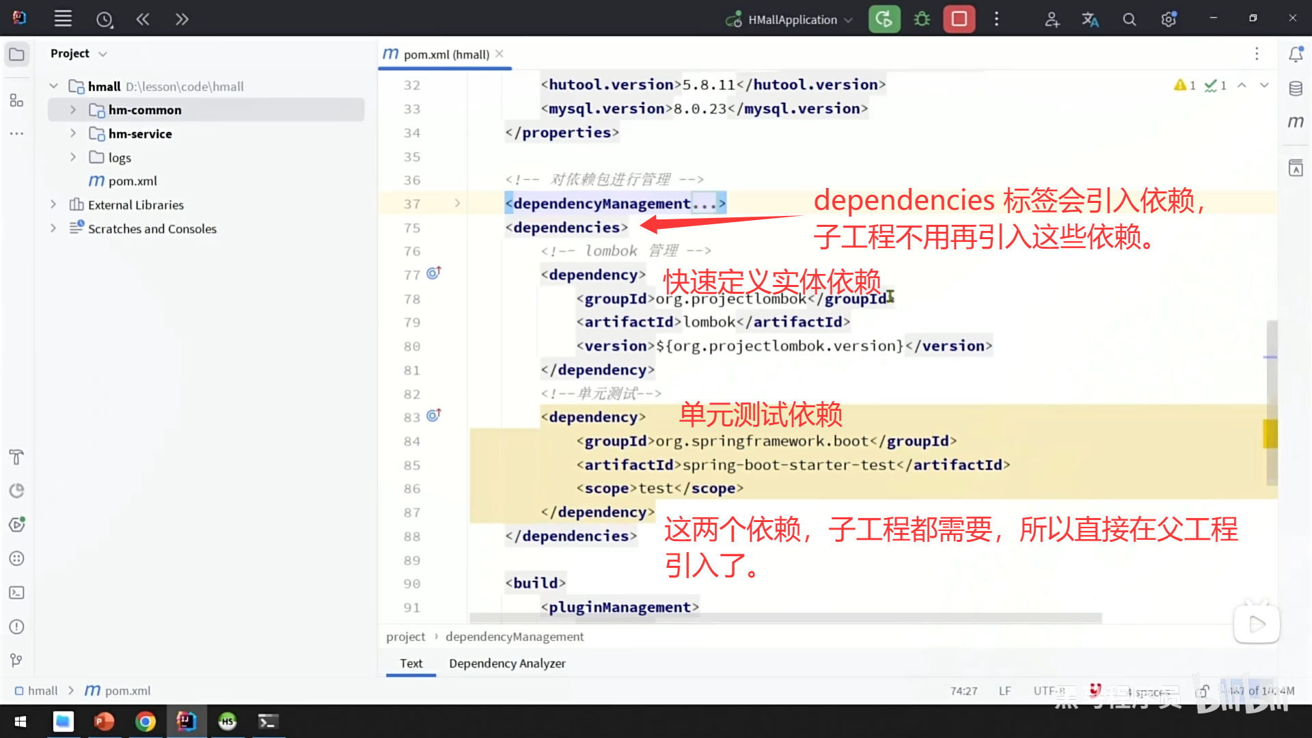Open the Version Control tool window
The height and width of the screenshot is (738, 1312).
coord(17,659)
